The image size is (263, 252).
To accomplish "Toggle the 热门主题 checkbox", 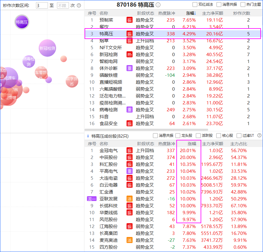I will click(243, 4).
